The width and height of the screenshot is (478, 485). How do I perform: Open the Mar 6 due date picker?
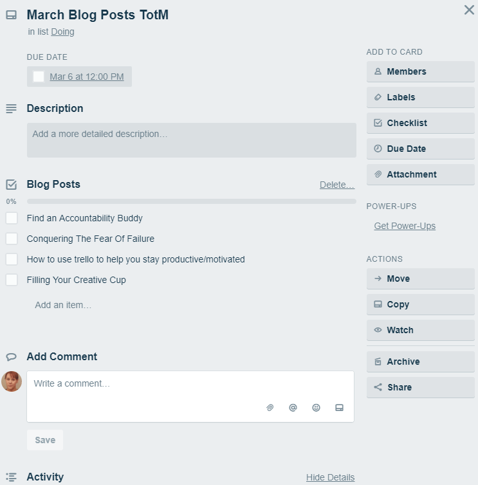point(87,77)
